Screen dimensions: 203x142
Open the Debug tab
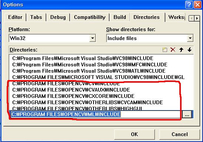tap(58, 17)
